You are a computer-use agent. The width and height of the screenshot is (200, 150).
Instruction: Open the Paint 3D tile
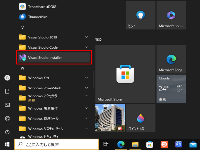tap(140, 118)
